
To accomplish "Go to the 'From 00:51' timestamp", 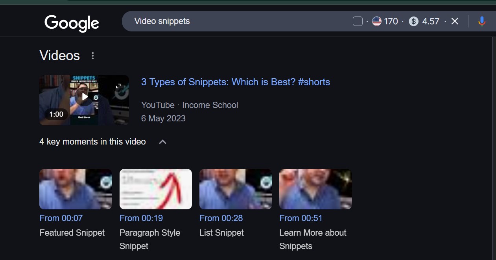I will tap(301, 218).
